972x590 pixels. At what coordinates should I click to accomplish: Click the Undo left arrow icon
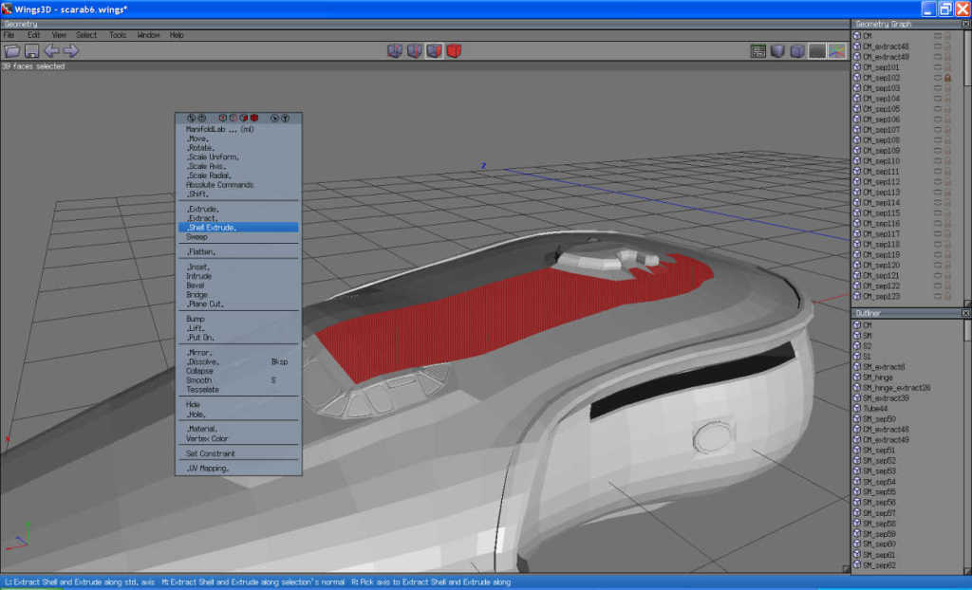coord(51,51)
